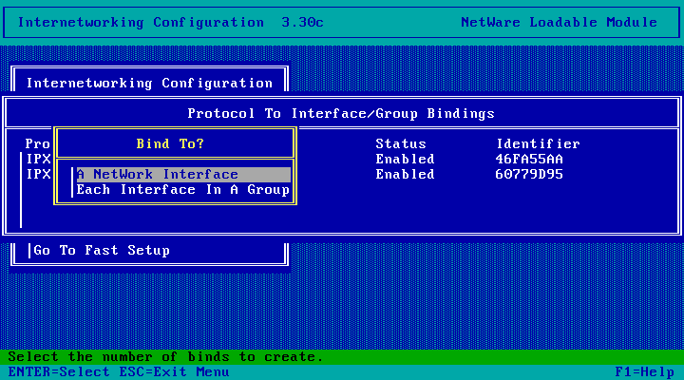Click 'NetWare Loadable Module' header text
The height and width of the screenshot is (380, 684).
pyautogui.click(x=560, y=22)
